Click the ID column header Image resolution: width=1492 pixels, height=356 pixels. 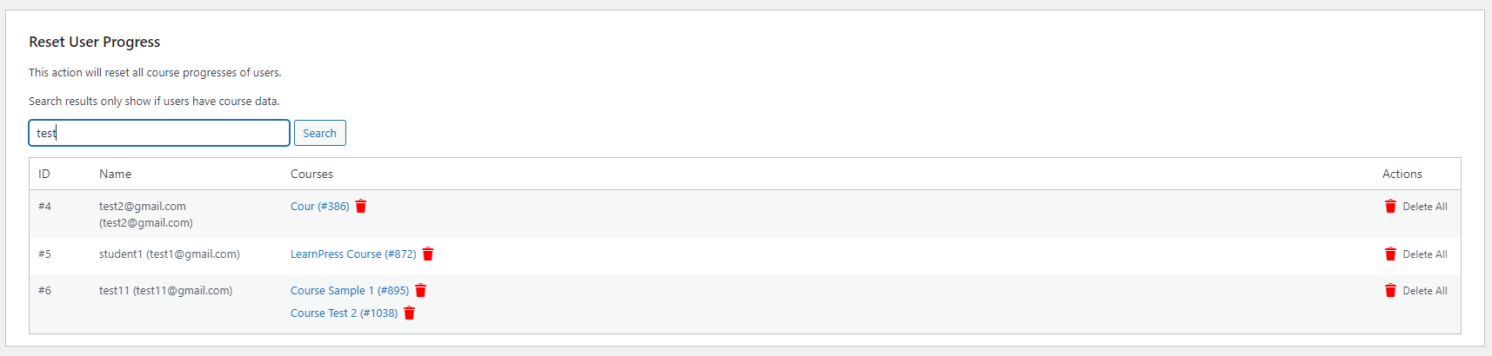[x=44, y=174]
